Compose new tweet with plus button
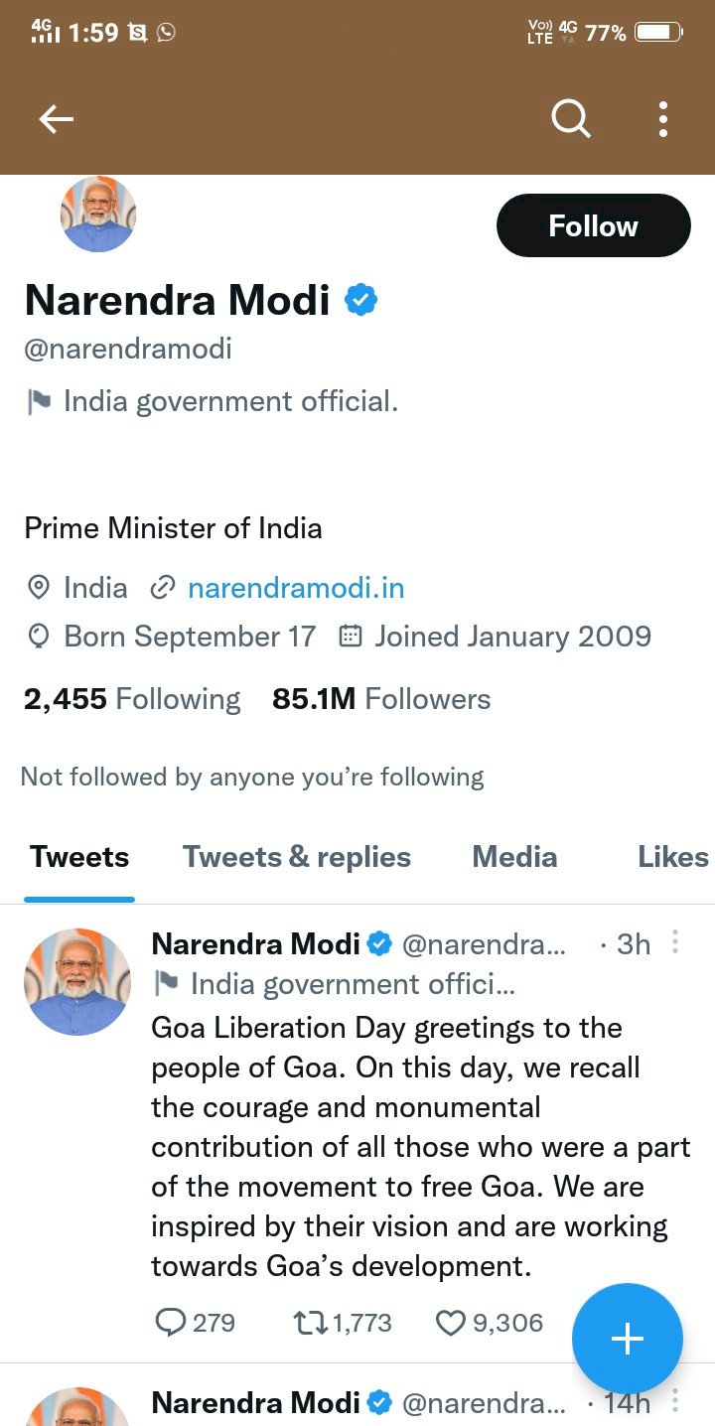715x1426 pixels. (628, 1339)
